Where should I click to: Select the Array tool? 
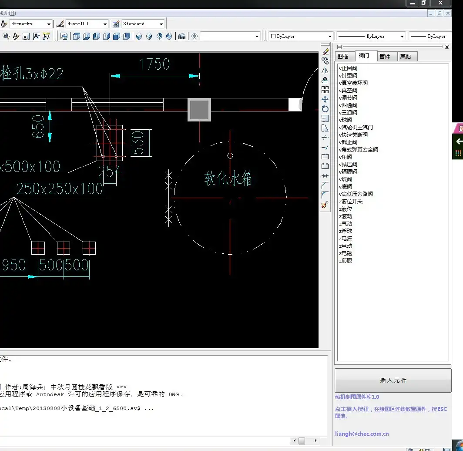[x=325, y=90]
